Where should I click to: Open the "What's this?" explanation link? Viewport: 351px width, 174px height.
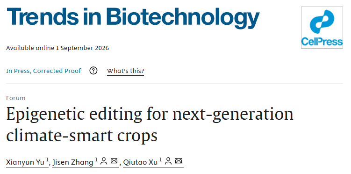[125, 71]
